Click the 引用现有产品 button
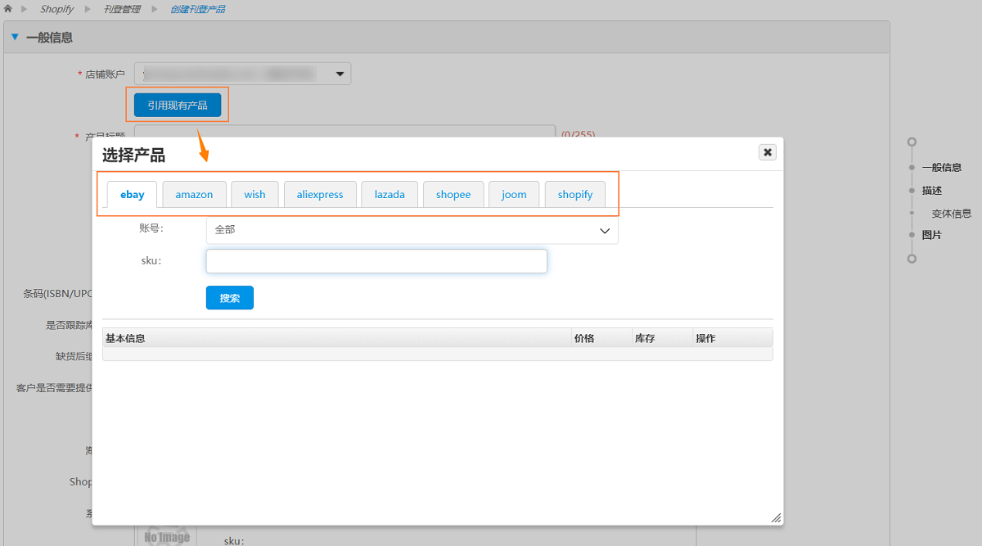This screenshot has width=982, height=546. (x=178, y=106)
